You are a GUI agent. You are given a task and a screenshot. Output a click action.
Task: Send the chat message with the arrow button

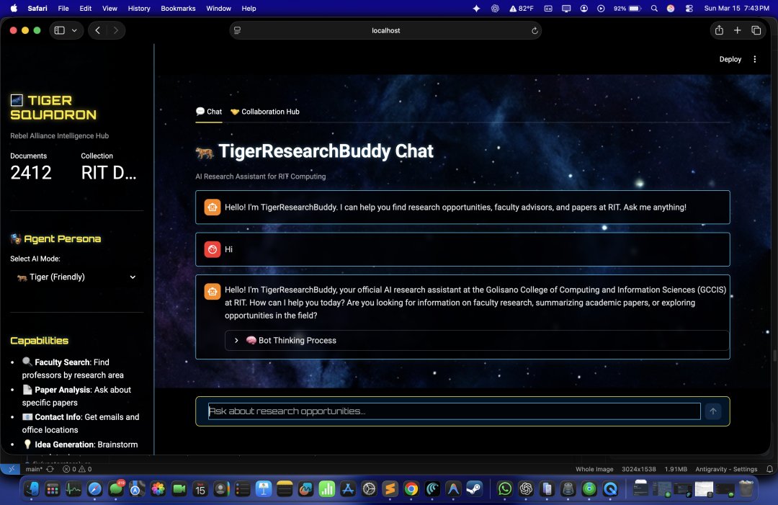(x=713, y=411)
